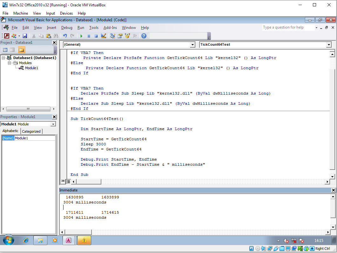Click the Insert Module toolbar icon
Viewport: 337px width, 253px height.
coord(14,36)
